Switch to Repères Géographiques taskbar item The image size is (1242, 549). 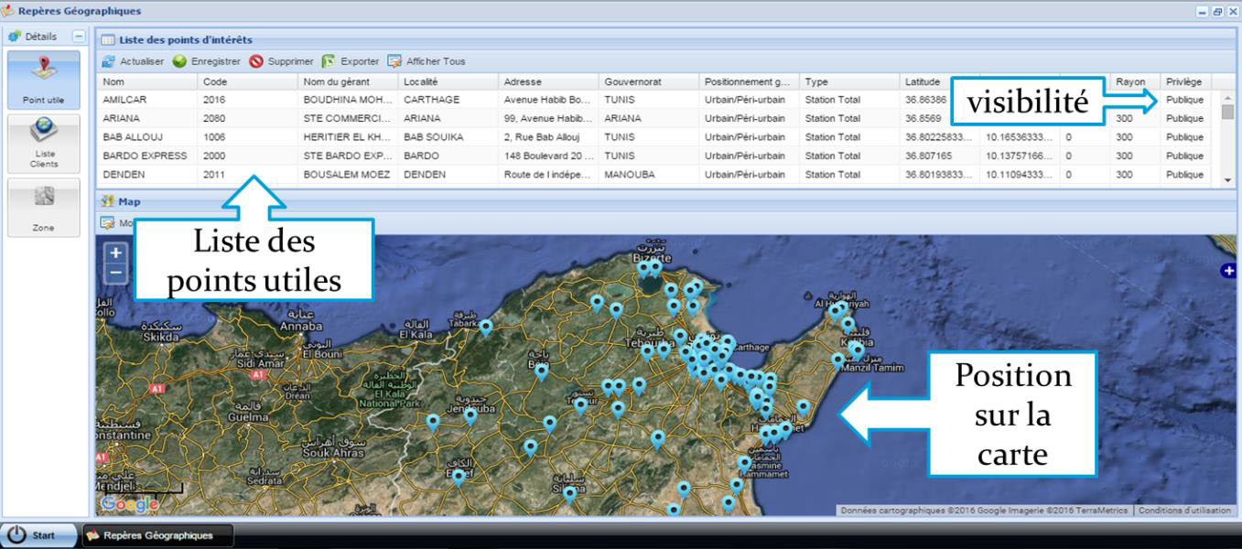point(157,535)
